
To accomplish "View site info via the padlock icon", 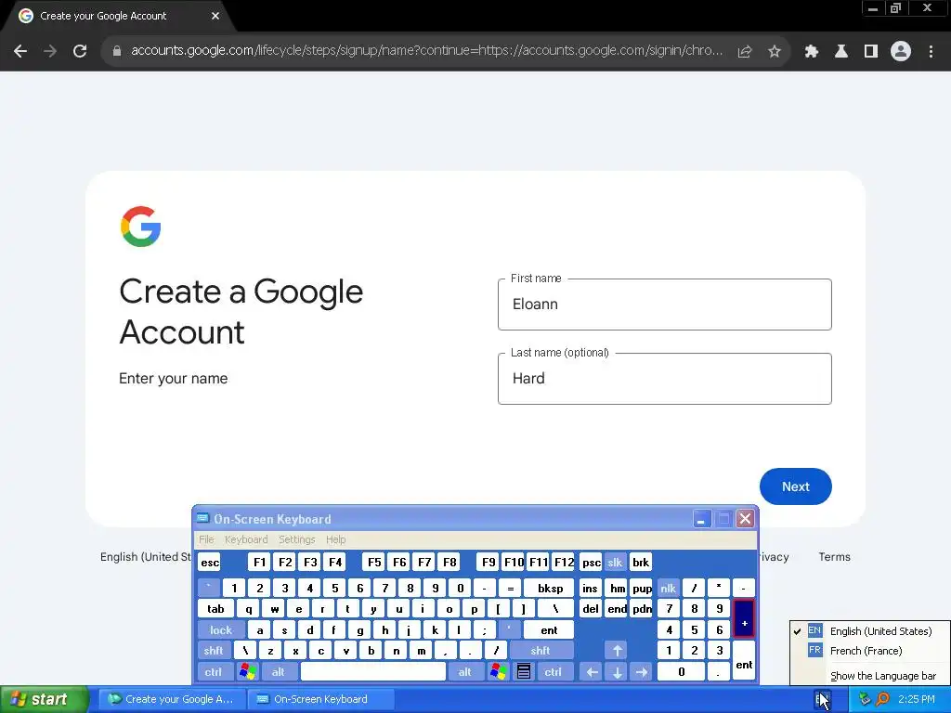I will (x=117, y=52).
